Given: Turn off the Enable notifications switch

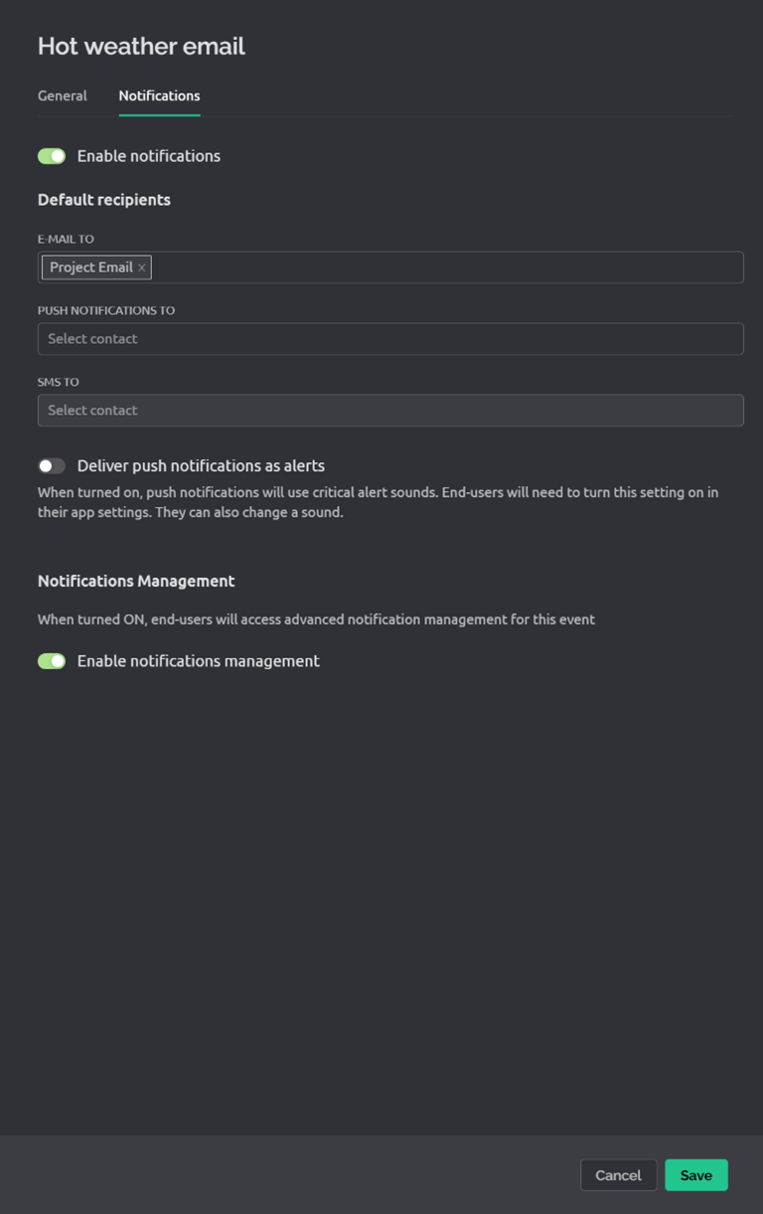Looking at the screenshot, I should click(52, 156).
